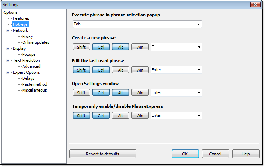
Task: Toggle Shift for Create a new phrase
Action: point(81,47)
